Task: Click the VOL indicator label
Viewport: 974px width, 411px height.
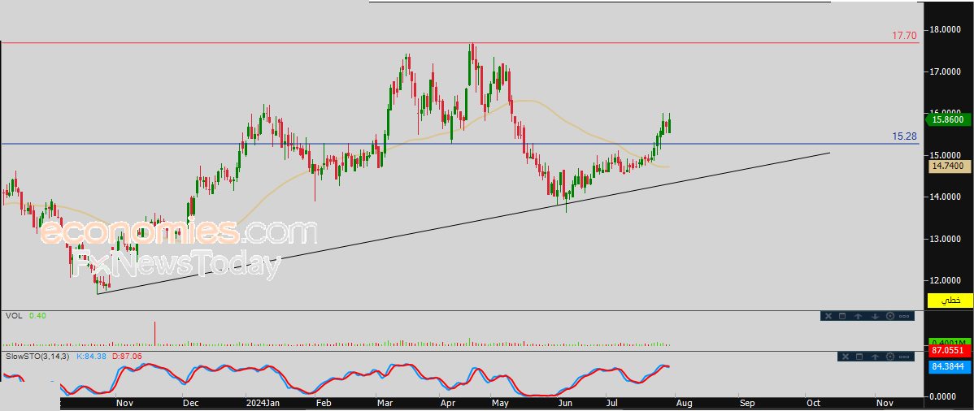Action: [x=13, y=315]
